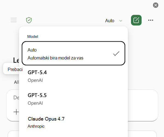Click the partially hidden All tab
164x137 pixels.
[16, 82]
